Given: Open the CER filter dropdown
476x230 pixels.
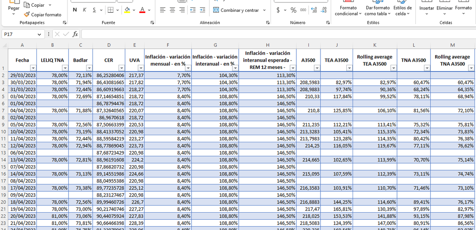Looking at the screenshot, I should click(x=121, y=68).
